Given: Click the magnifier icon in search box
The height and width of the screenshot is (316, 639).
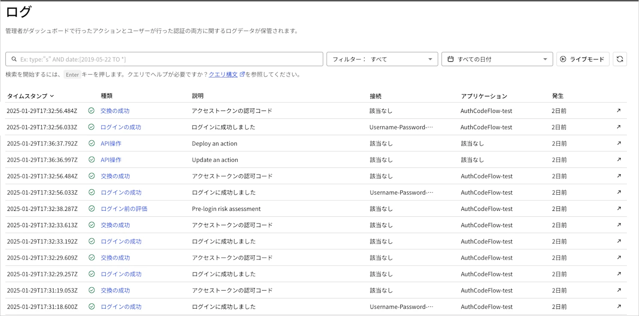Looking at the screenshot, I should (x=14, y=59).
